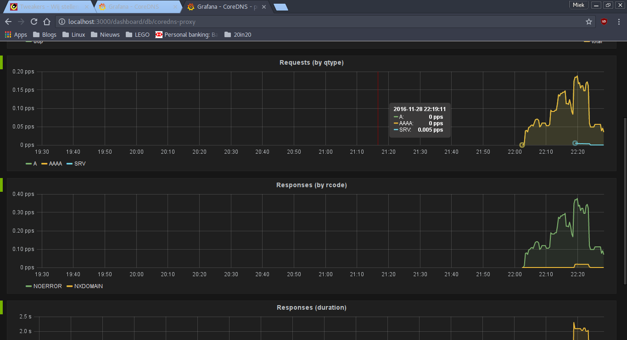Close the Tweakers tab
Screen dimensions: 627x340
pos(87,7)
